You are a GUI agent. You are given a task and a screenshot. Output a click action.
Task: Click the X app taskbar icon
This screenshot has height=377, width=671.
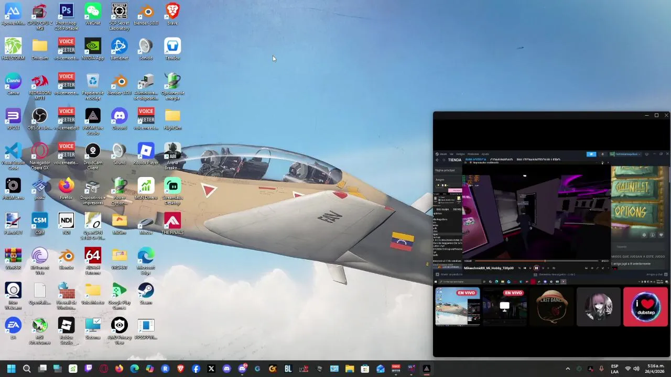pos(211,369)
